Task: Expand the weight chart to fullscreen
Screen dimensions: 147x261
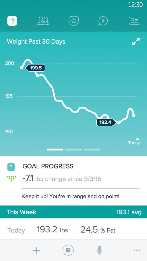Action: point(136,41)
